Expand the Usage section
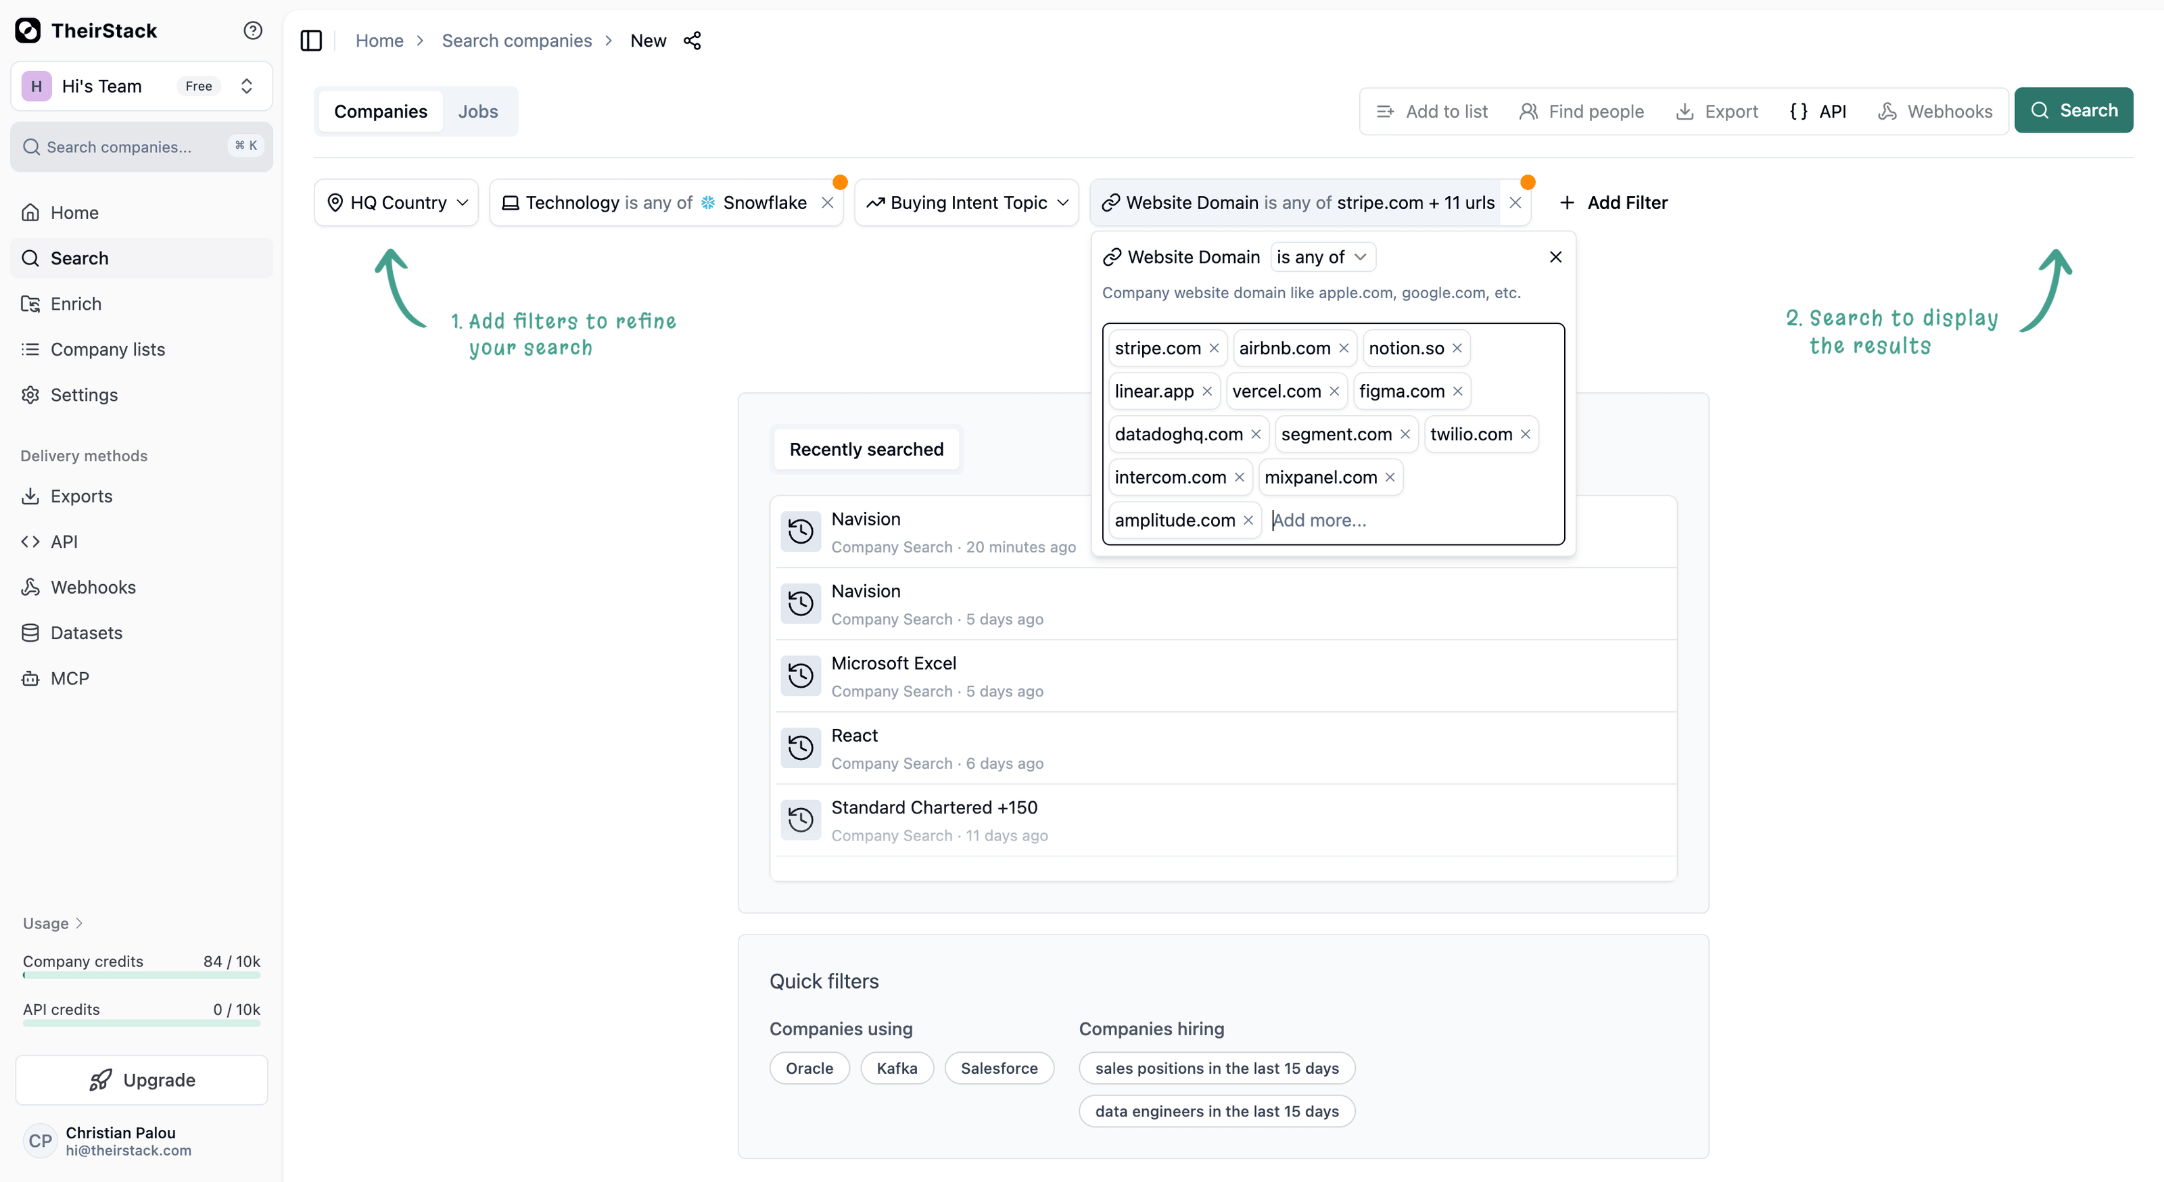 (53, 923)
